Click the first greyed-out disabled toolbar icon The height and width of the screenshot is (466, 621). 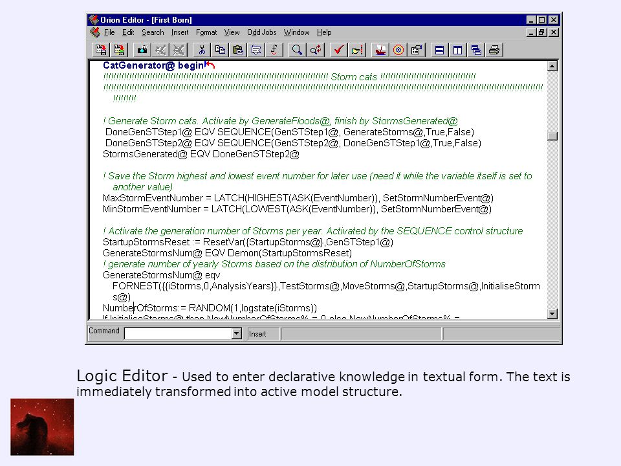pyautogui.click(x=160, y=50)
